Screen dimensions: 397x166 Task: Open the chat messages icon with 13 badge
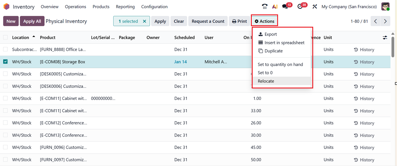(285, 6)
